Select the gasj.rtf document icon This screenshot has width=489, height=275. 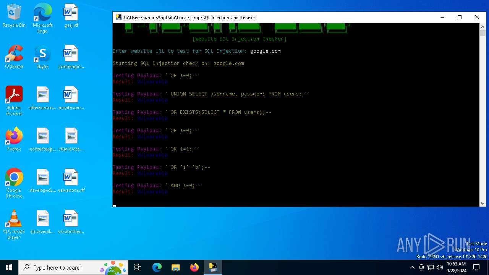pos(71,15)
